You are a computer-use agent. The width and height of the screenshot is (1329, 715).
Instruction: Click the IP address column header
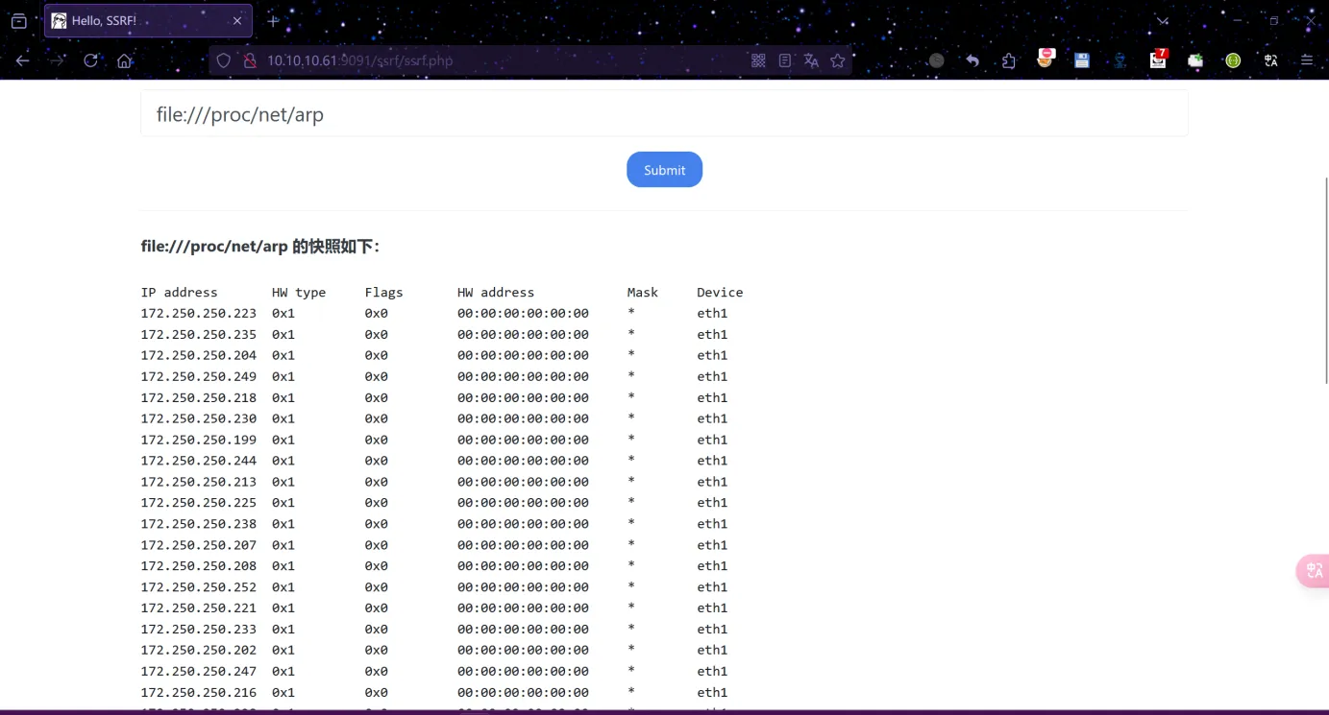tap(180, 292)
